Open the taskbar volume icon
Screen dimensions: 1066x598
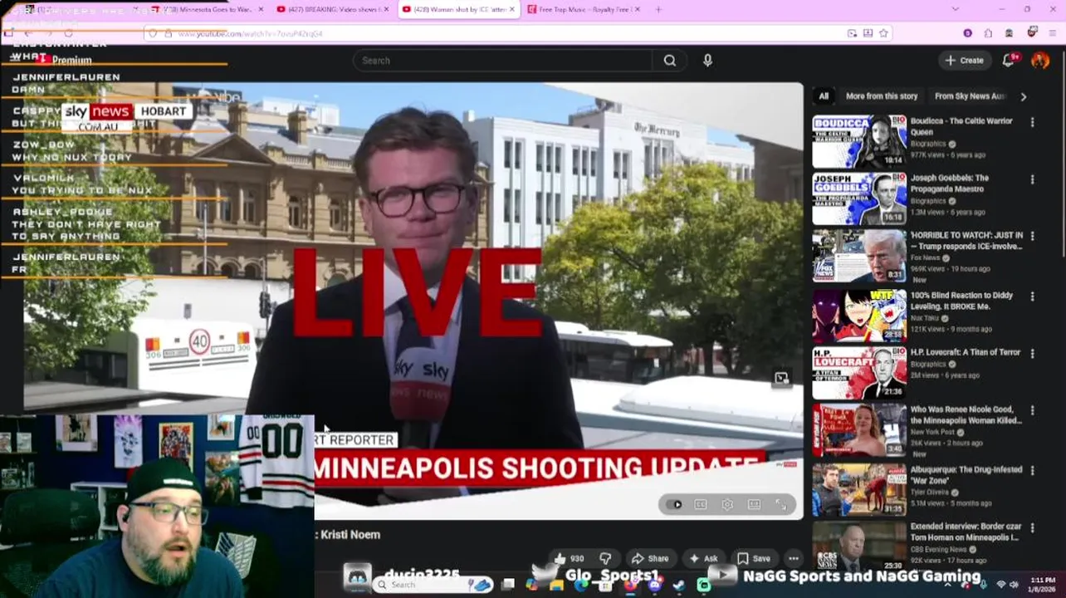click(x=1014, y=585)
